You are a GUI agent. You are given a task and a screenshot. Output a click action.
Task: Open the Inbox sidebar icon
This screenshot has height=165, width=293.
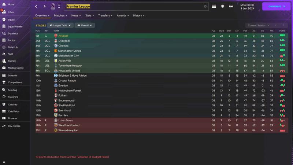click(x=4, y=12)
